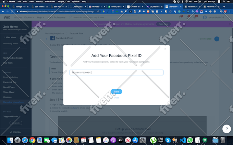Image resolution: width=233 pixels, height=145 pixels.
Task: Click the Close link below Save
Action: 116,98
